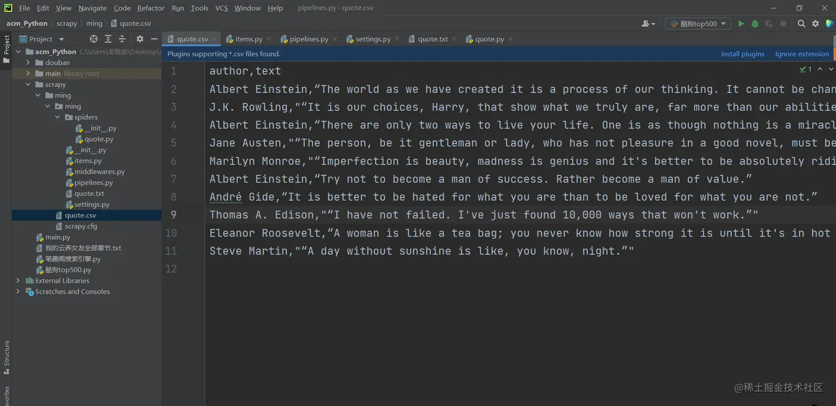Viewport: 836px width, 406px height.
Task: Collapse the acm_Python root folder
Action: 18,51
